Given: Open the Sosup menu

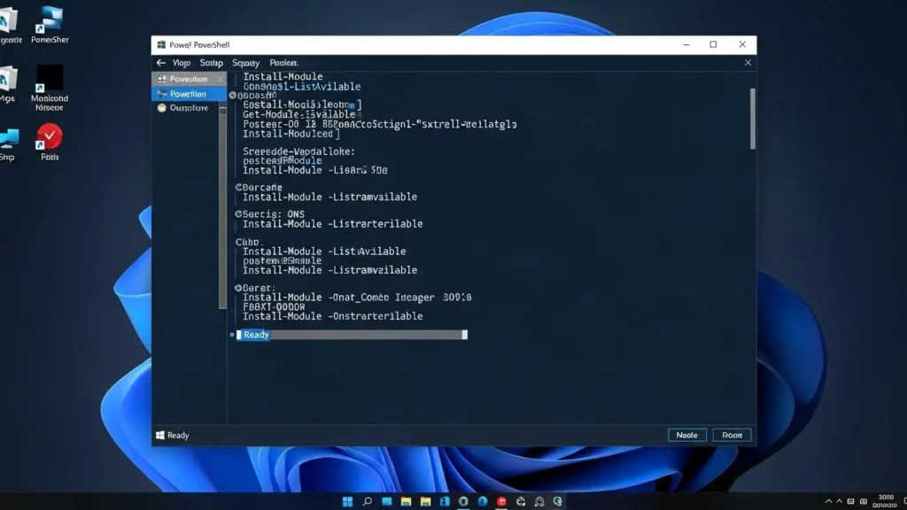Looking at the screenshot, I should [212, 63].
